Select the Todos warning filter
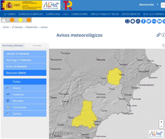The image size is (165, 139). point(25,82)
